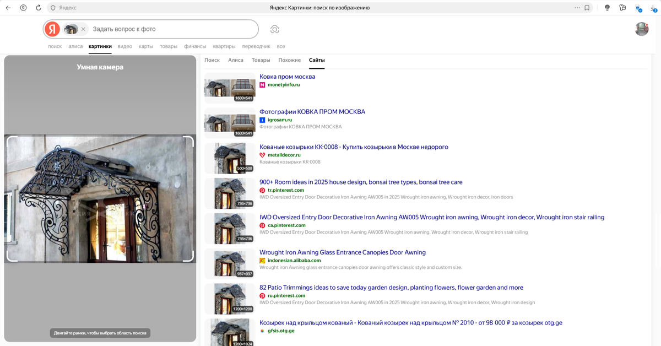Focus the 'Задать вопрос к фото' search field

click(x=174, y=29)
